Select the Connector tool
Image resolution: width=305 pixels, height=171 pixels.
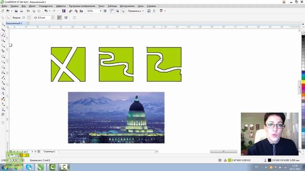pos(3,83)
